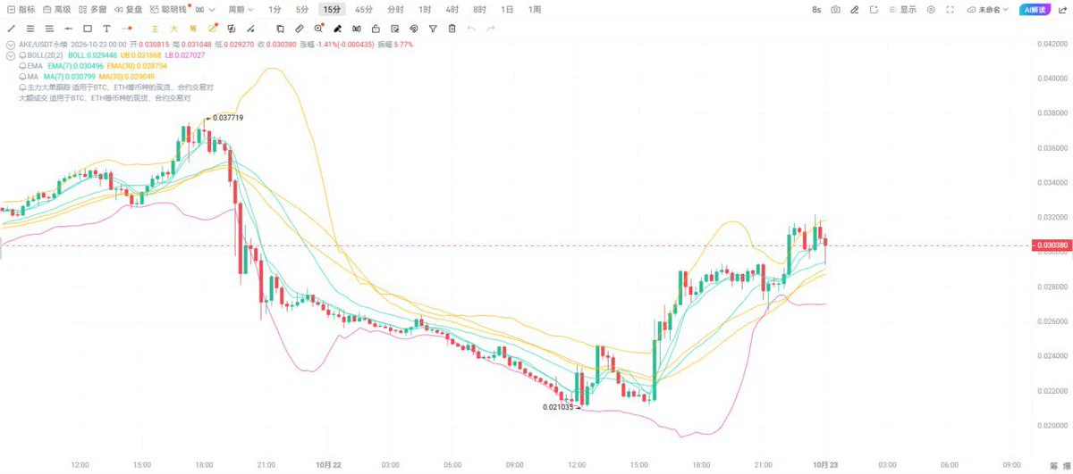The width and height of the screenshot is (1073, 474).
Task: Click the 0.021035 low price label
Action: pyautogui.click(x=559, y=407)
